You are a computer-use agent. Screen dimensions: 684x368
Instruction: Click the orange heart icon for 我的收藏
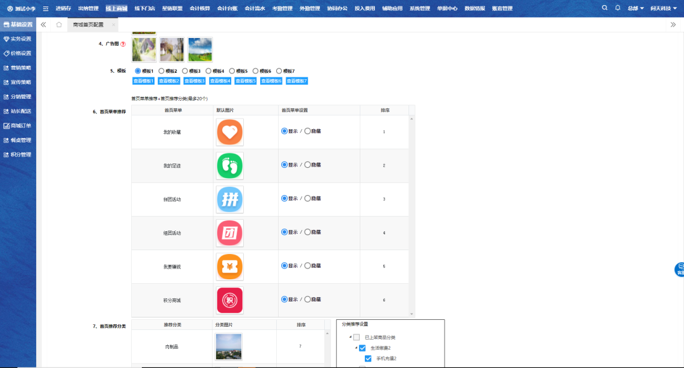tap(230, 132)
